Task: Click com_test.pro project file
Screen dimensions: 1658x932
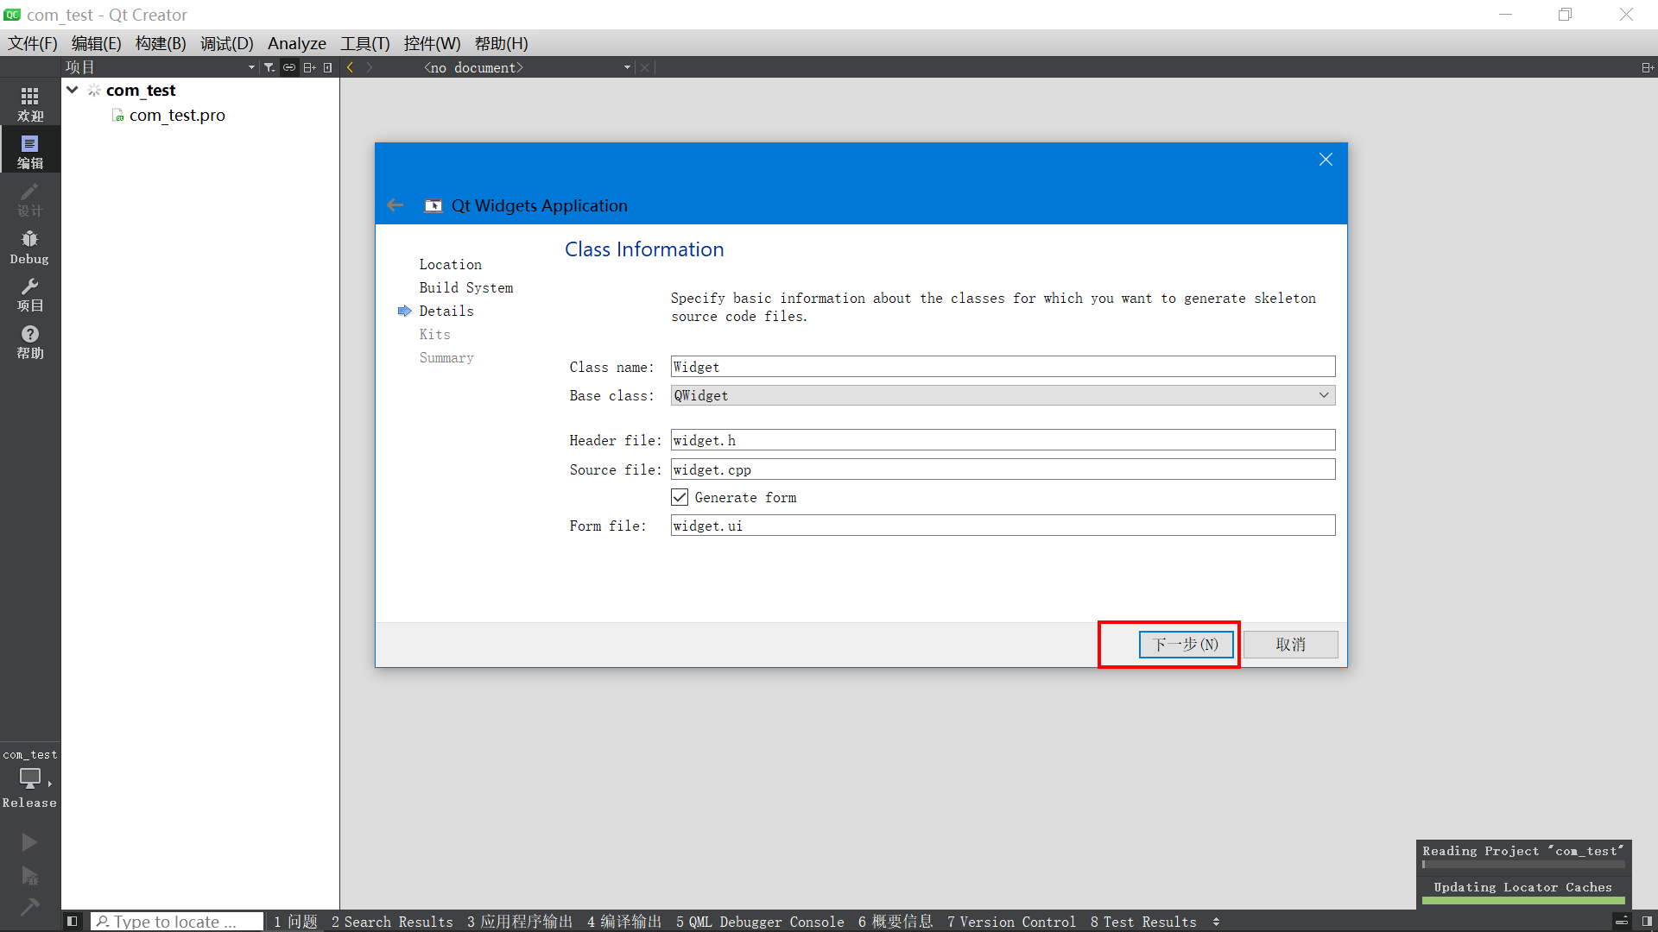Action: click(x=175, y=114)
